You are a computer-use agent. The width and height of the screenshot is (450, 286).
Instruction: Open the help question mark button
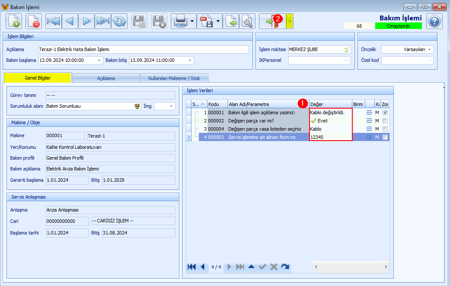click(434, 21)
